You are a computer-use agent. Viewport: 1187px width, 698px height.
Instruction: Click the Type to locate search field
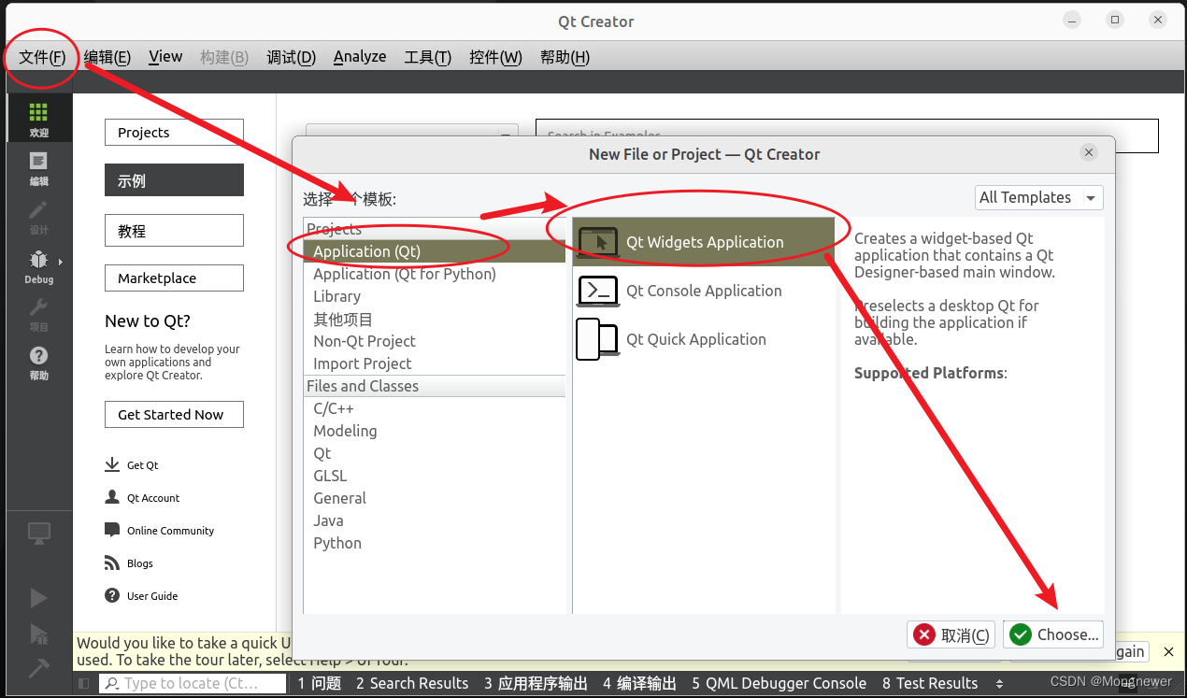[x=192, y=683]
